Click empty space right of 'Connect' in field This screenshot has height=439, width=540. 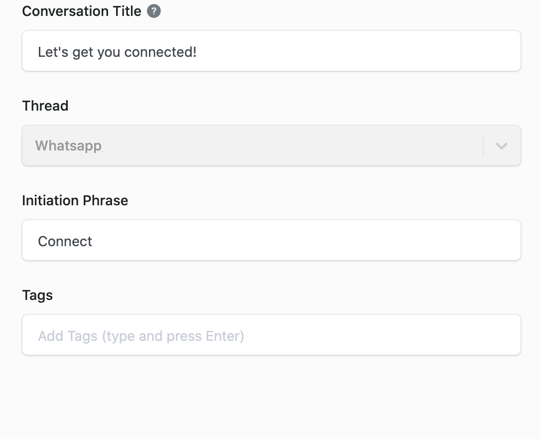pos(303,240)
